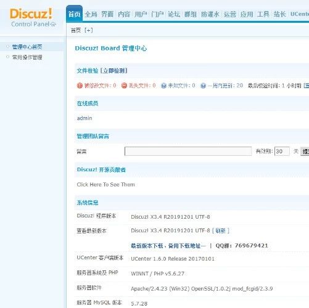The image size is (309, 308).
Task: Click the Apache/2.4.23 server software value
Action: [x=202, y=289]
